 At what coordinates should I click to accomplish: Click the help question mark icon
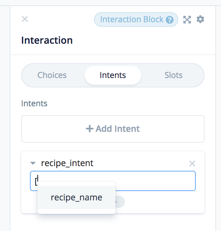coord(170,20)
